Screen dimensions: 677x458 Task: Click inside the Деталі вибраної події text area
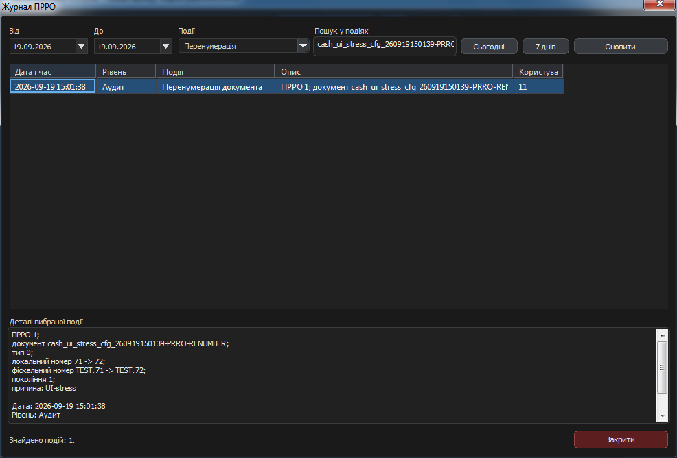(332, 375)
